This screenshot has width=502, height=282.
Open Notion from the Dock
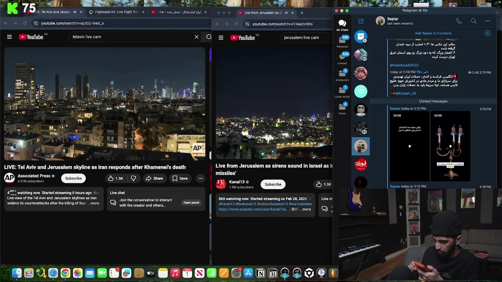pyautogui.click(x=260, y=273)
